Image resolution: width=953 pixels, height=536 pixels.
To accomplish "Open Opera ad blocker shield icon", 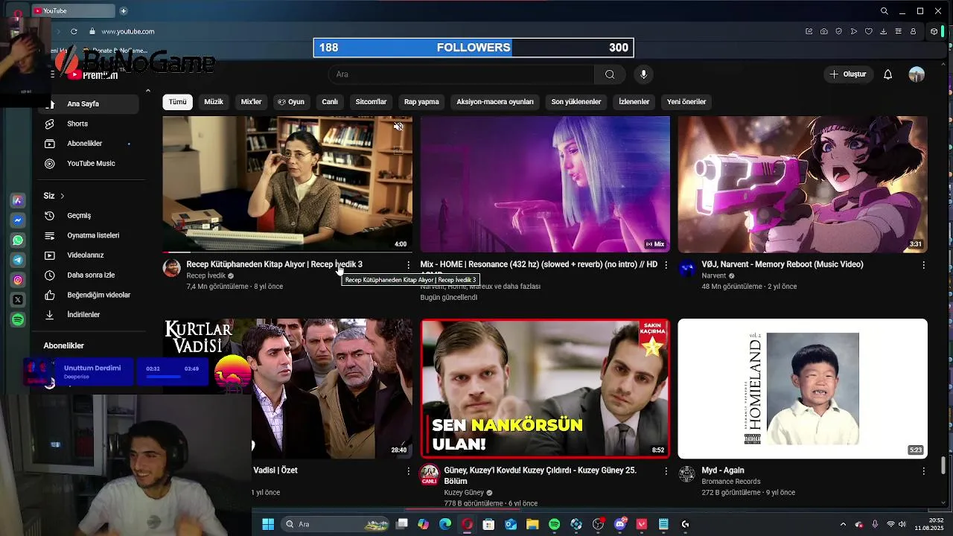I will click(x=838, y=31).
